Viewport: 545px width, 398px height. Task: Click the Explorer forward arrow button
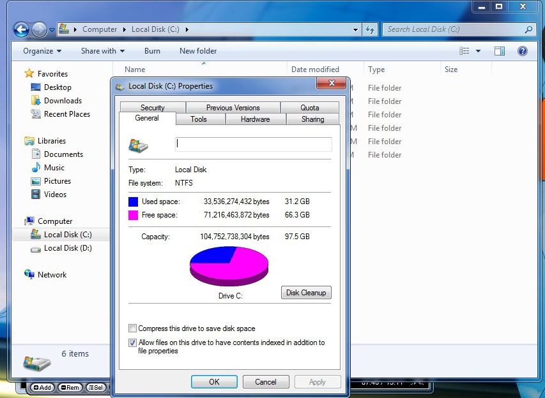pos(39,29)
